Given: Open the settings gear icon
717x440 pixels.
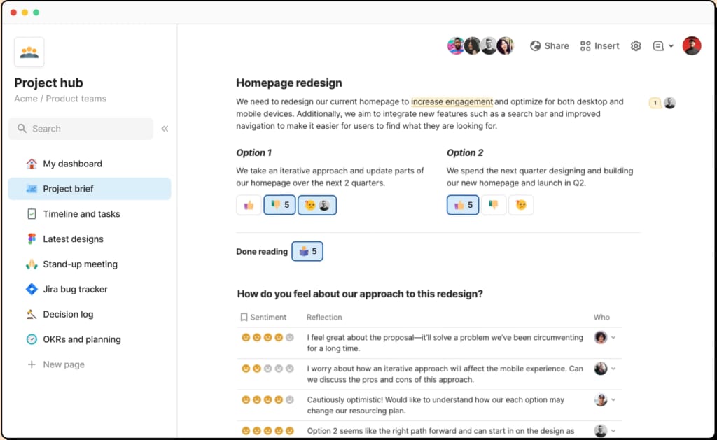Looking at the screenshot, I should coord(636,46).
